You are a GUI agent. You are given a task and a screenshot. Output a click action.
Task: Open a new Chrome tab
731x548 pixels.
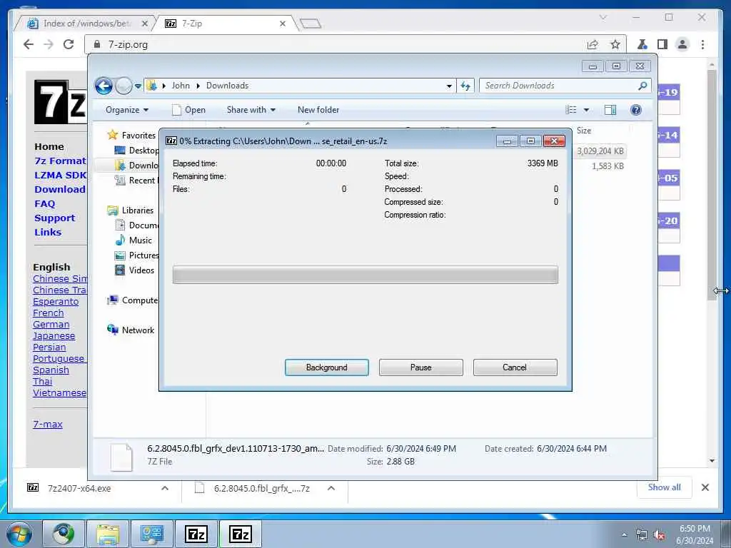tap(311, 24)
